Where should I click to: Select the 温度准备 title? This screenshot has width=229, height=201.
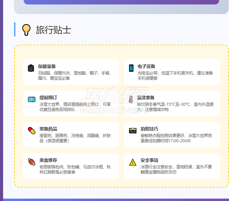click(146, 98)
